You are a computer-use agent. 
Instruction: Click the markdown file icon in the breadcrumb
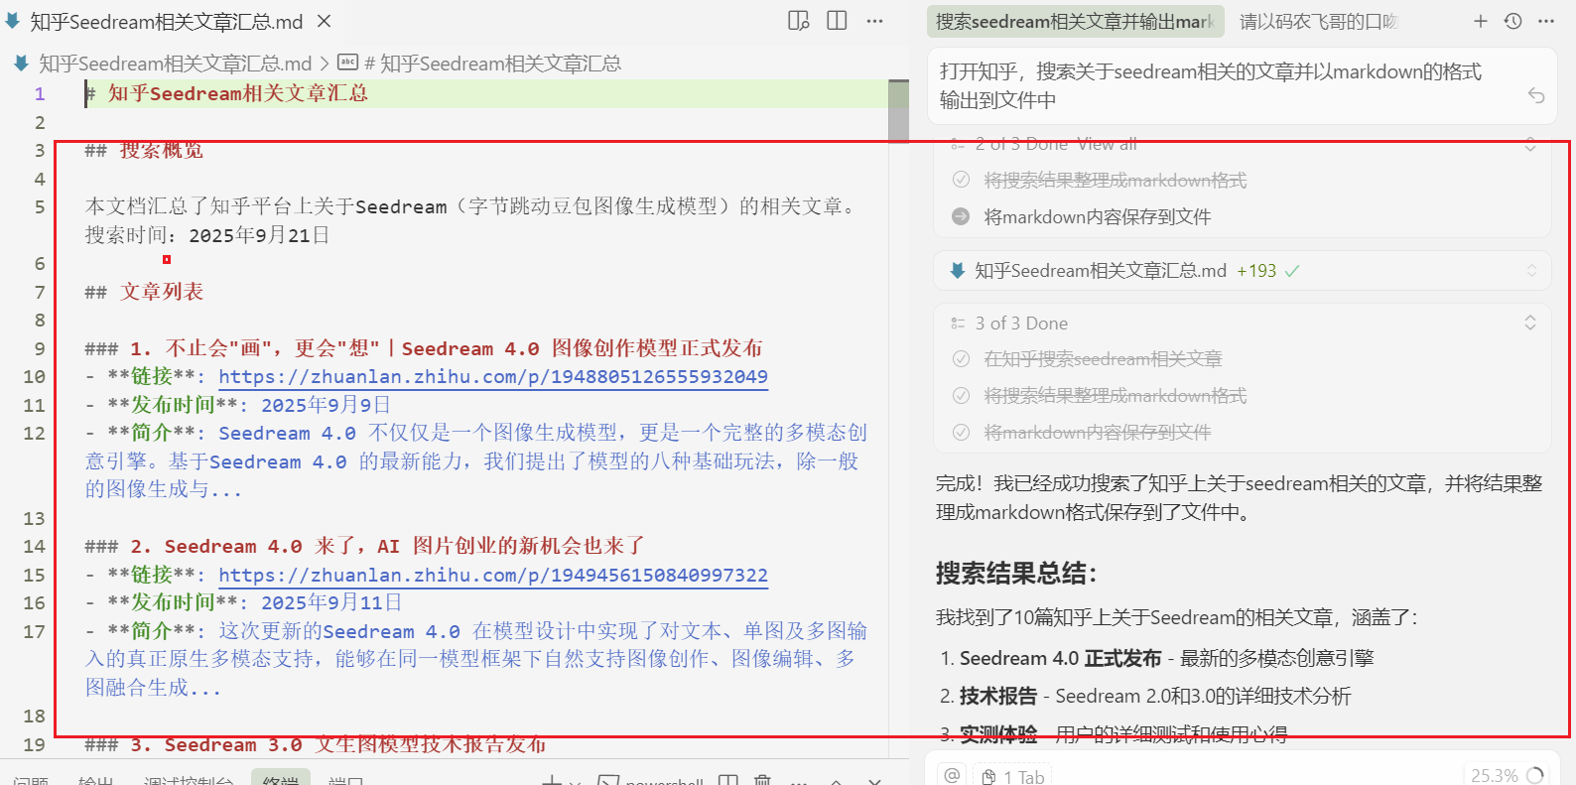[21, 64]
